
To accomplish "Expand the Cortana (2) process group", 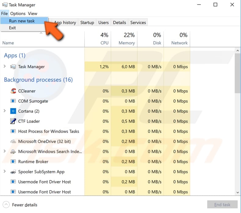I will [5, 111].
